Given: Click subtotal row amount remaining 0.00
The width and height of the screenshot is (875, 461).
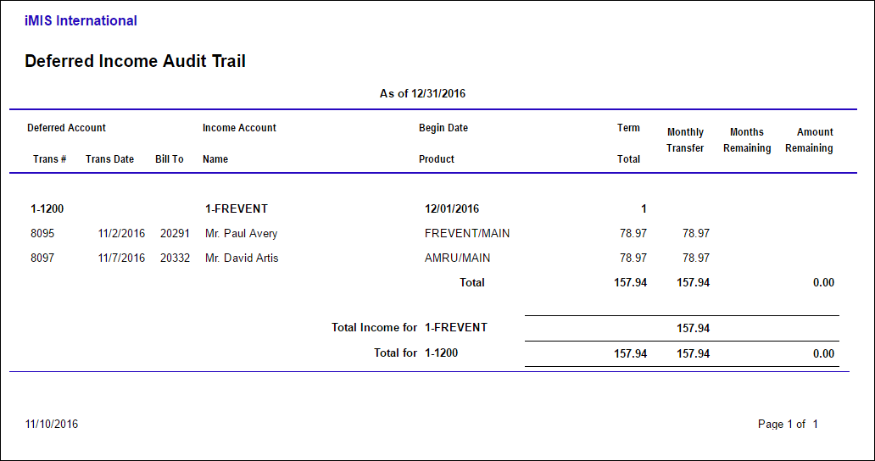Looking at the screenshot, I should (823, 283).
